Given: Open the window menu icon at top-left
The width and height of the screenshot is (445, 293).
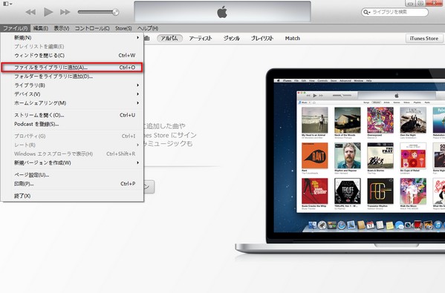Looking at the screenshot, I should [7, 4].
